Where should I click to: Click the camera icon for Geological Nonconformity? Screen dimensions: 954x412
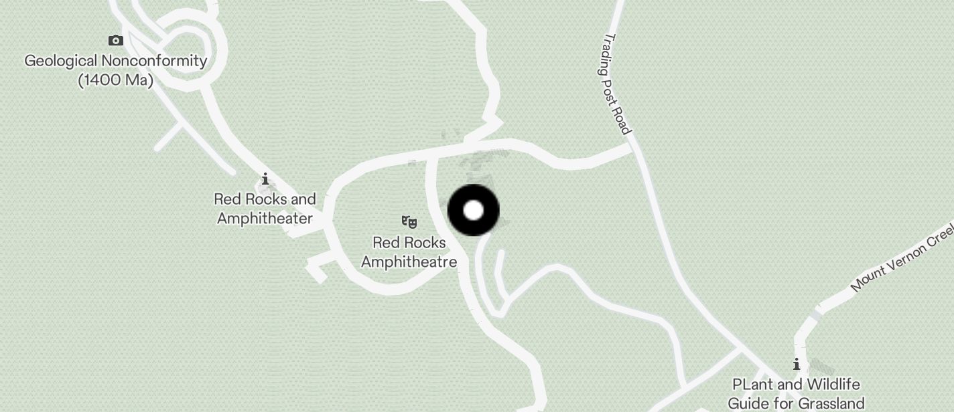click(x=116, y=41)
